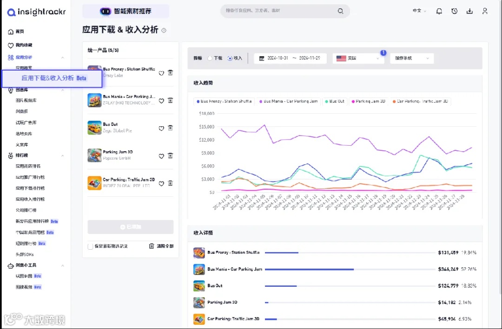Favorite the Bus Out app

click(x=161, y=129)
